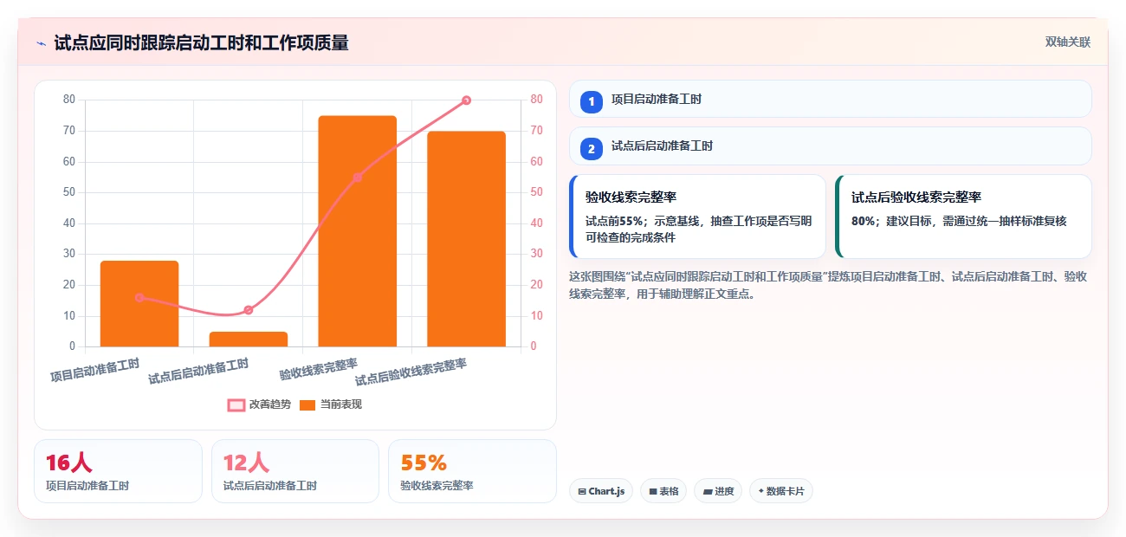Toggle the 当前表现 legend entry
The height and width of the screenshot is (537, 1126).
pos(331,404)
